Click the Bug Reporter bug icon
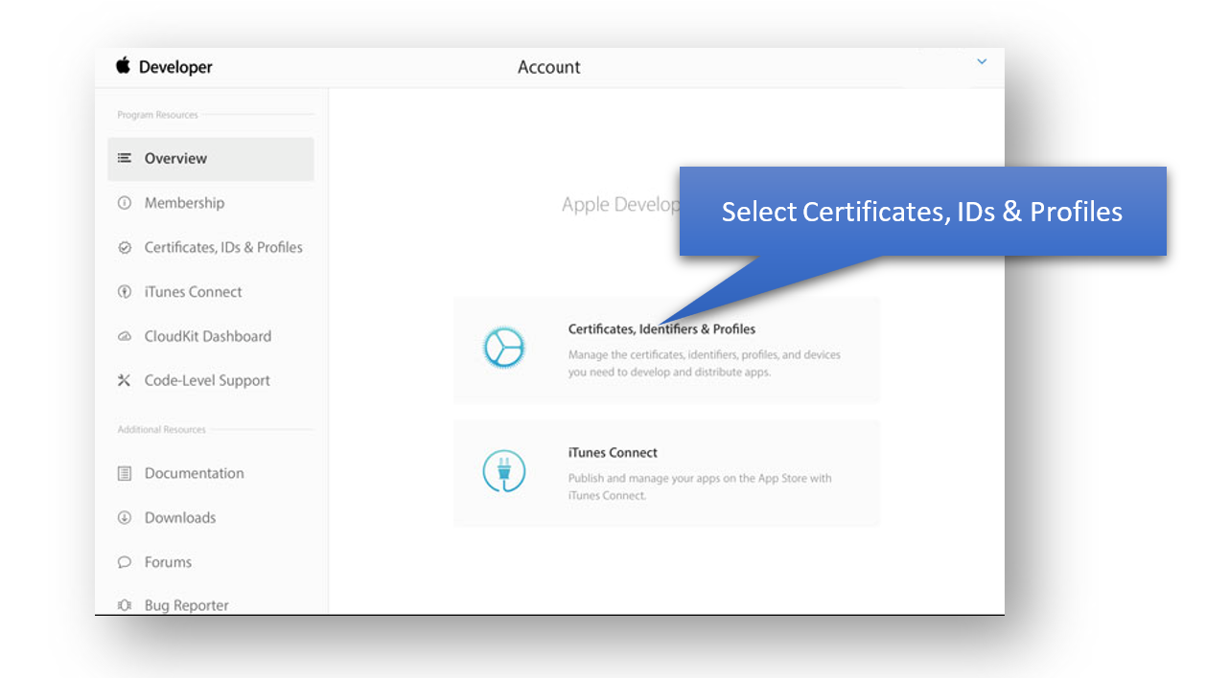Viewport: 1206px width, 678px height. 125,605
